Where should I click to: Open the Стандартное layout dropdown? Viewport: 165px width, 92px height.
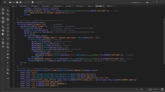coord(136,2)
